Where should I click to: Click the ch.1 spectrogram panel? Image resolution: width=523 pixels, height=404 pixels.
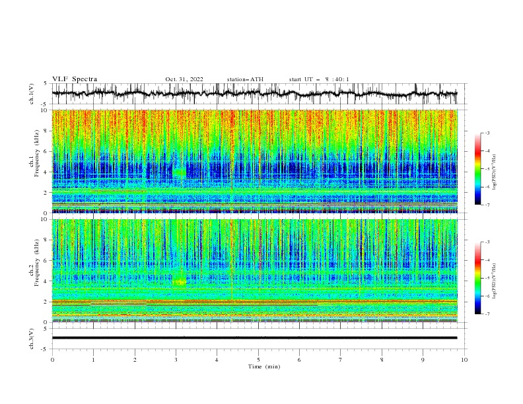tap(254, 161)
